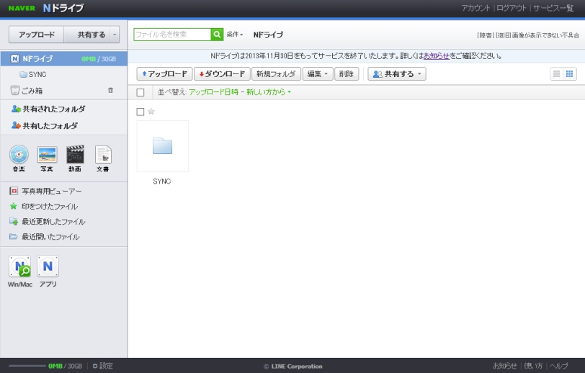Click the 削除 delete button
Viewport: 585px width, 373px height.
[x=347, y=74]
